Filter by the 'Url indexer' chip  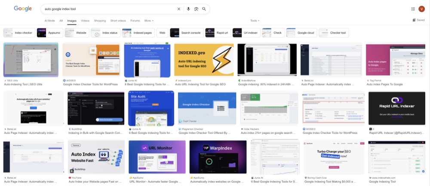[246, 33]
